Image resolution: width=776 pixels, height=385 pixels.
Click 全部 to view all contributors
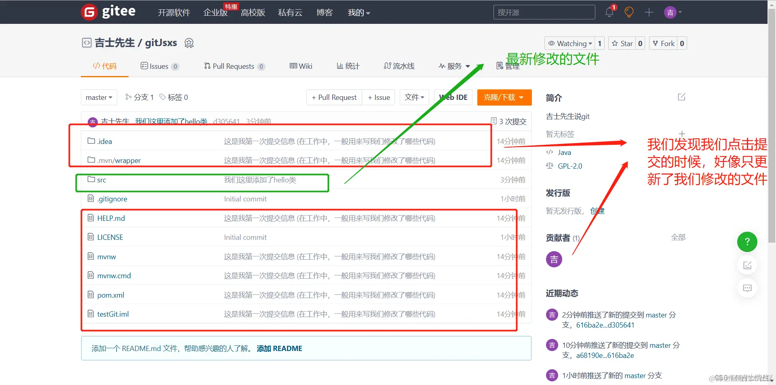pos(678,237)
